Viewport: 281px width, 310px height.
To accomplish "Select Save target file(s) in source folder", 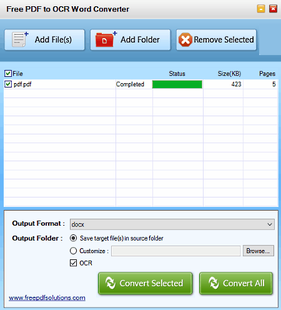I will [x=73, y=238].
